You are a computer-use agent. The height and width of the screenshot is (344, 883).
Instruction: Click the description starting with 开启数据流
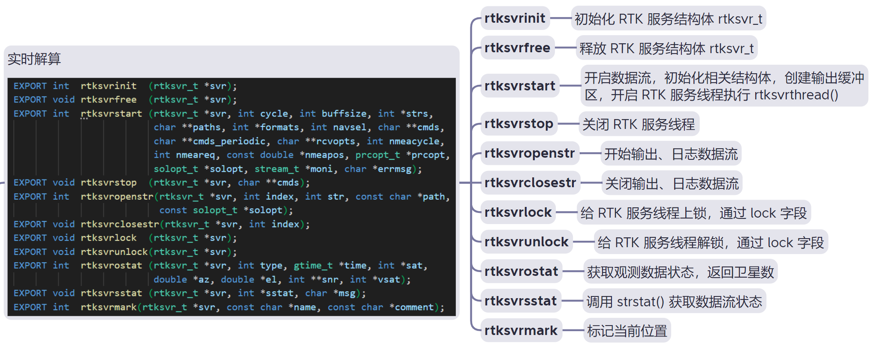pos(724,86)
